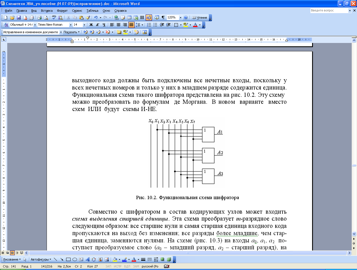Turn off the justified alignment button

[x=131, y=25]
